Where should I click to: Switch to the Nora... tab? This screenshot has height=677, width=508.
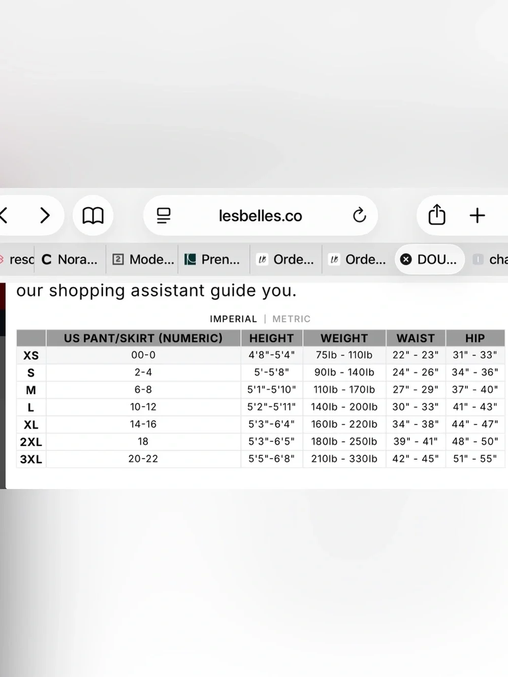tap(70, 260)
